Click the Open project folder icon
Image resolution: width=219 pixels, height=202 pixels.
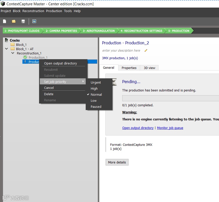[14, 21]
